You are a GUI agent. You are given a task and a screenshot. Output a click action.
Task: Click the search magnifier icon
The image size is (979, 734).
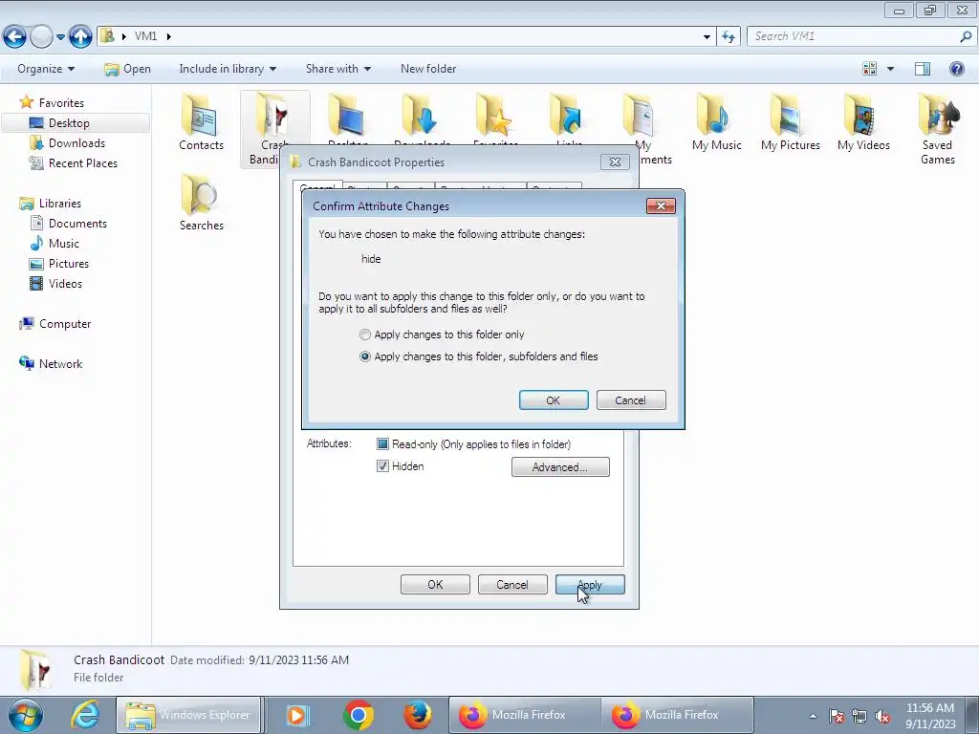966,36
